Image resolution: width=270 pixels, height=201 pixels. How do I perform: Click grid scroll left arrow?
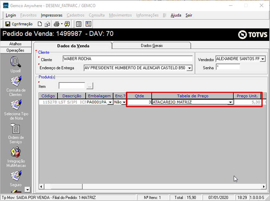pyautogui.click(x=41, y=186)
